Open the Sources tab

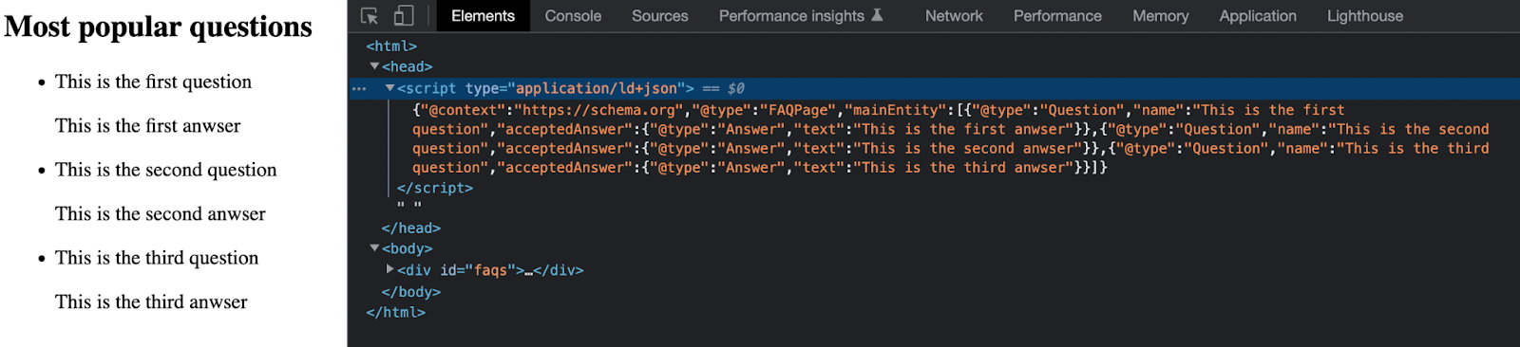point(660,16)
